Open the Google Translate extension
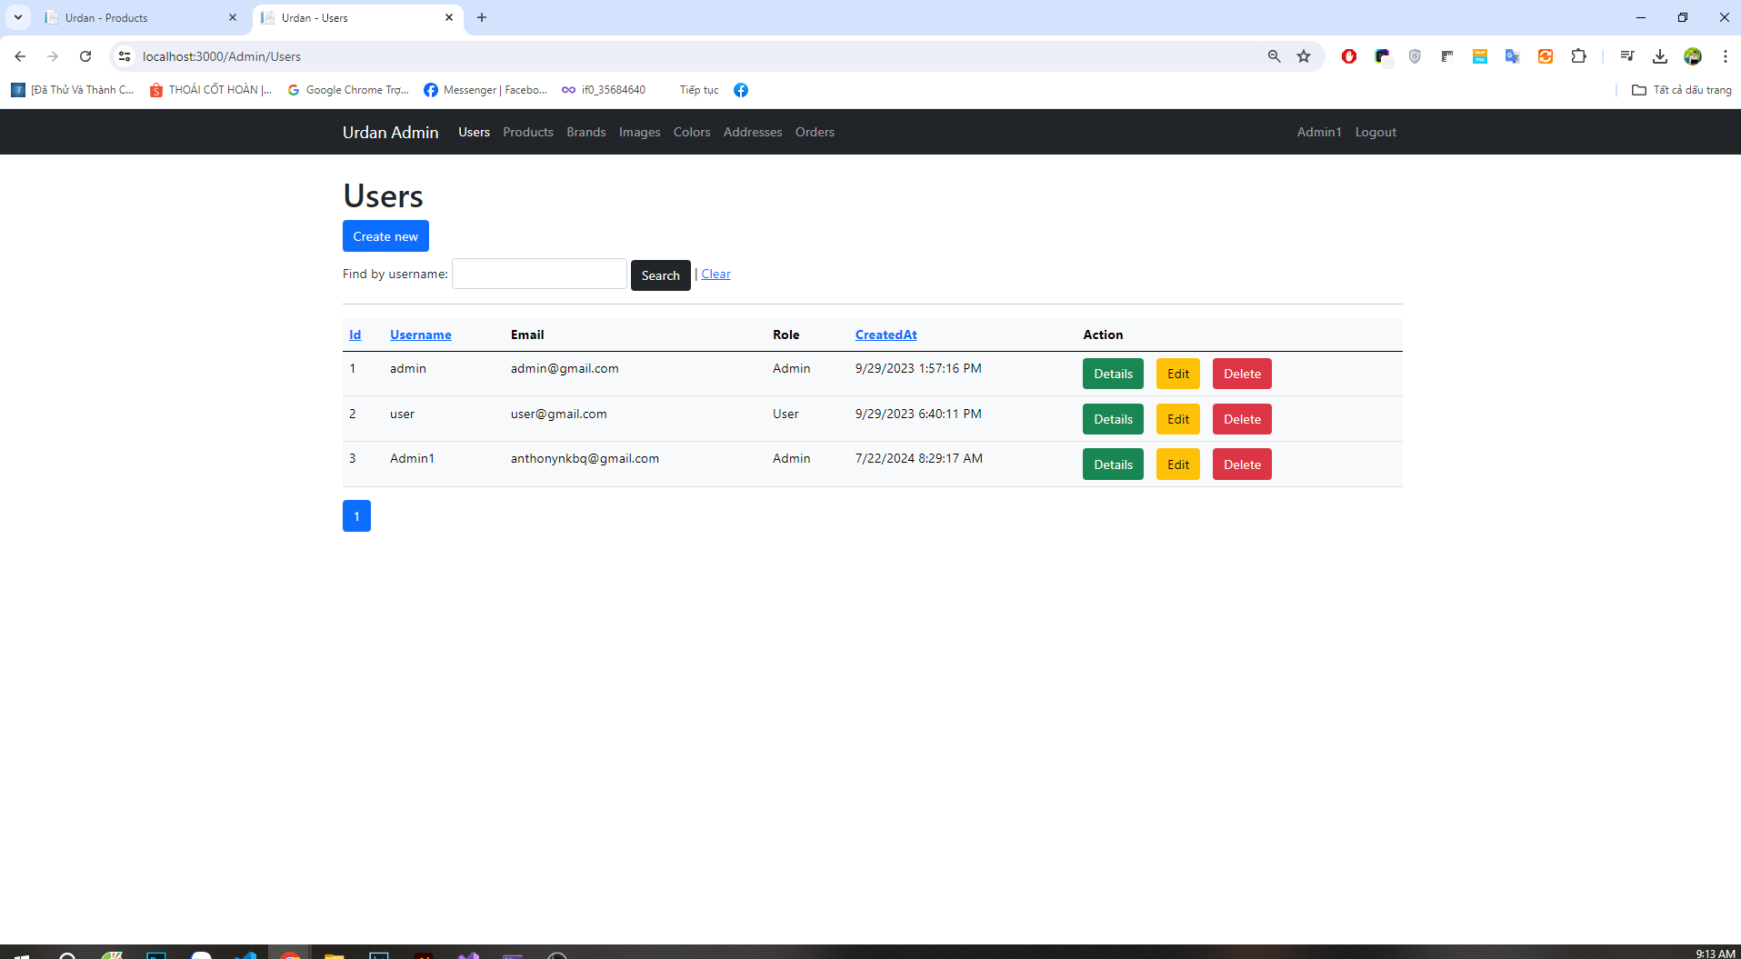The image size is (1741, 959). pos(1513,56)
